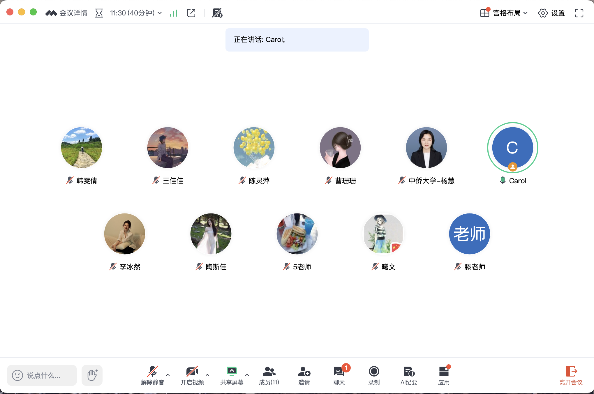Open 聊天 chat with unread badge
594x394 pixels.
click(339, 375)
